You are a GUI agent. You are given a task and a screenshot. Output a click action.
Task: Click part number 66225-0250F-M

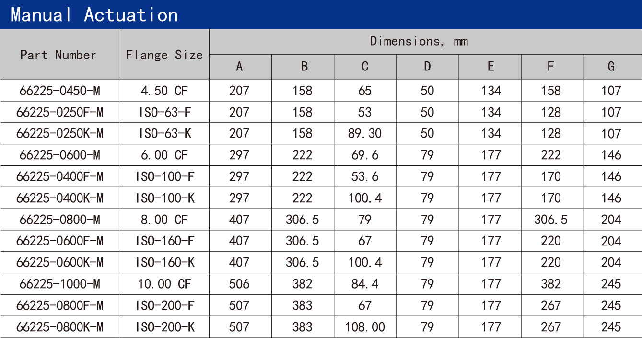point(59,112)
